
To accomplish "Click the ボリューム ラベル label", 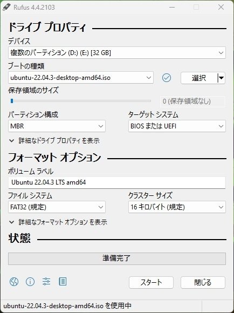I will coord(31,171).
